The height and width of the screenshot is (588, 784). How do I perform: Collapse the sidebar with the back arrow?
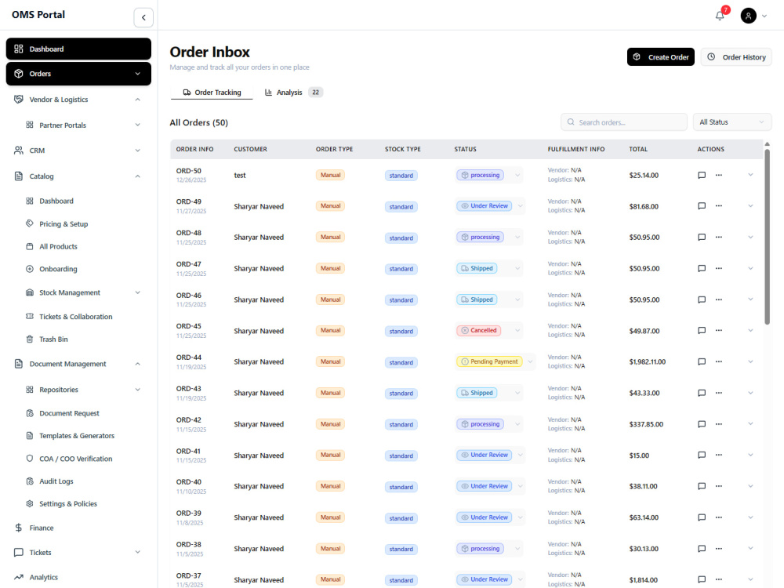coord(143,17)
